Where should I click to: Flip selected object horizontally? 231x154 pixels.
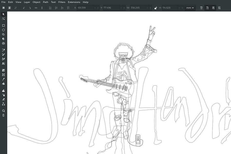tap(36, 8)
